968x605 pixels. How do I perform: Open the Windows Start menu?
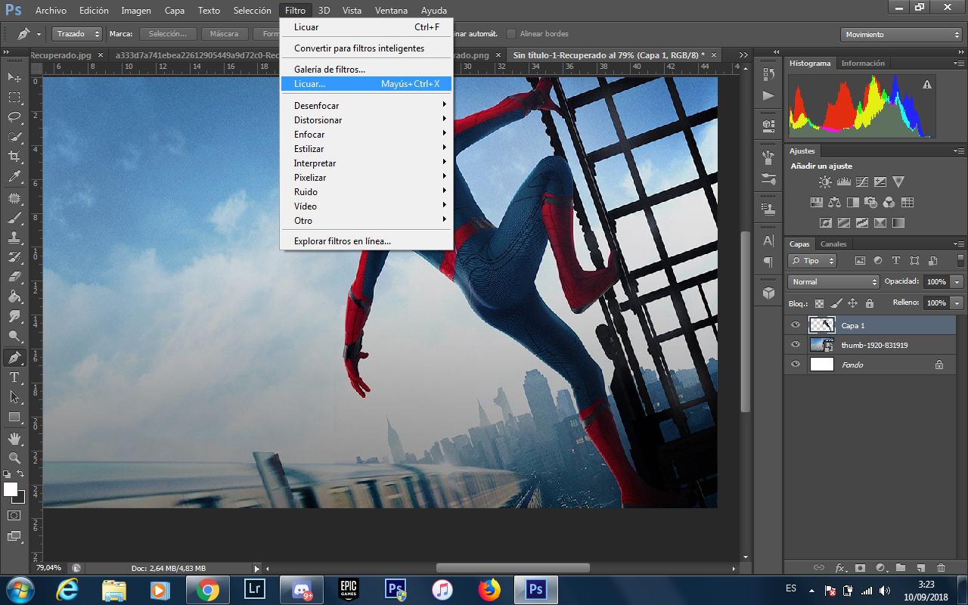(x=19, y=589)
